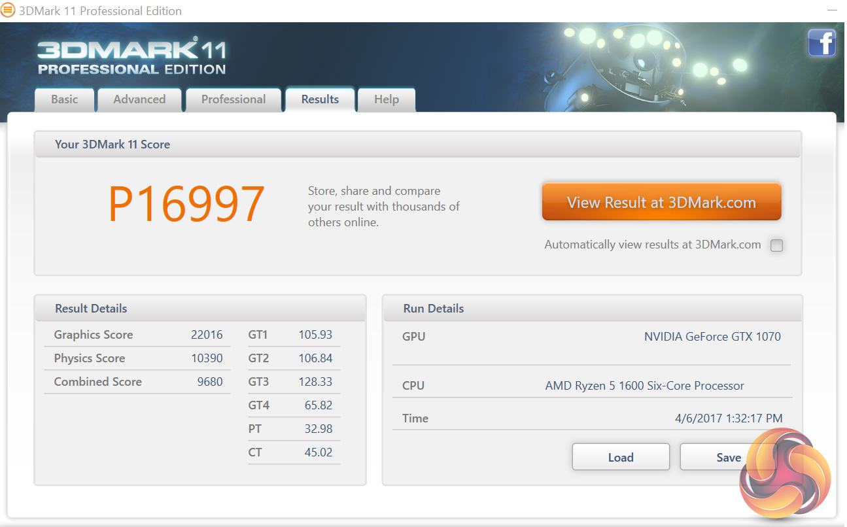This screenshot has height=527, width=847.
Task: Click the AMD Ryzen 5 1600 Six-Core Processor text
Action: pyautogui.click(x=644, y=386)
